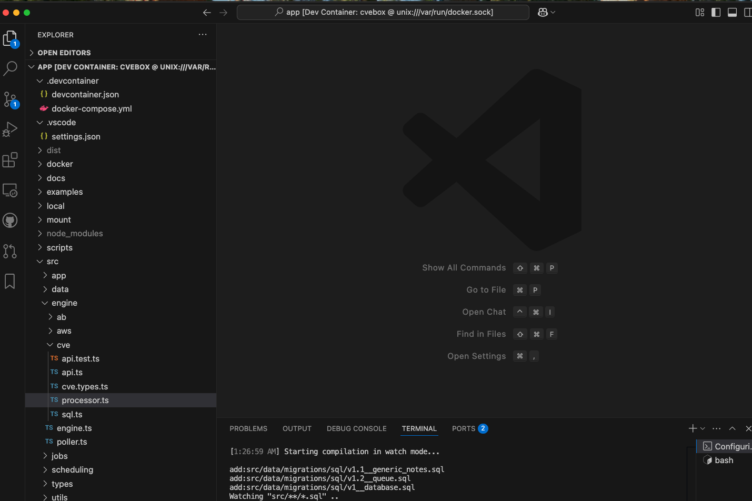
Task: Collapse the .vscode folder
Action: click(121, 122)
